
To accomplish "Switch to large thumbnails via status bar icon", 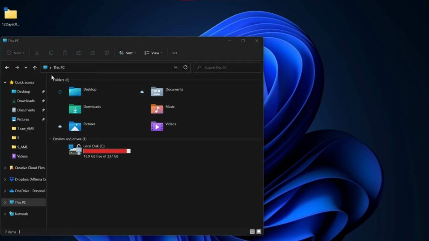I will click(258, 232).
